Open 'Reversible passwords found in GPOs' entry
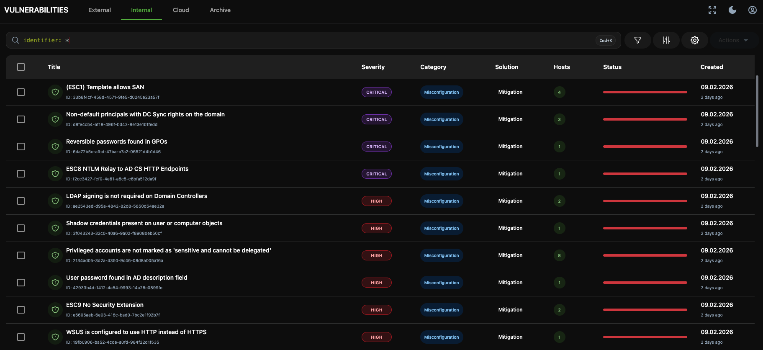The width and height of the screenshot is (763, 350). [x=116, y=142]
